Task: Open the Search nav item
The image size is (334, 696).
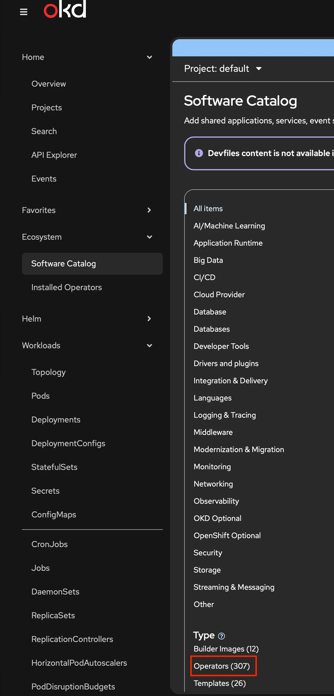Action: pos(44,131)
